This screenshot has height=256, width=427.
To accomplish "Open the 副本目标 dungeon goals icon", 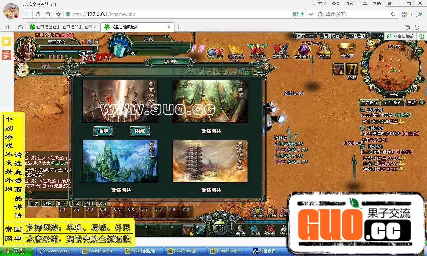I will click(x=281, y=51).
